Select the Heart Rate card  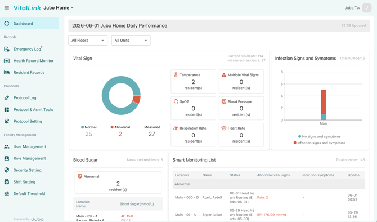pyautogui.click(x=241, y=135)
